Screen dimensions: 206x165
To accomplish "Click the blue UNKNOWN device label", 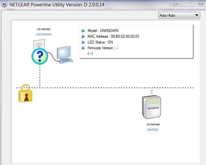I will (x=44, y=35).
